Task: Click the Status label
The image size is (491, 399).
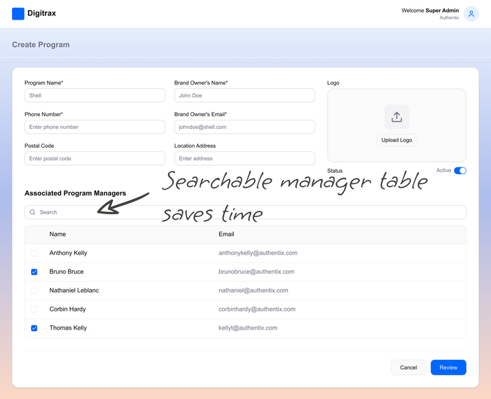Action: (x=335, y=171)
